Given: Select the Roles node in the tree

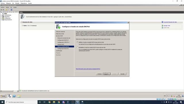Looking at the screenshot, I should [5, 14].
